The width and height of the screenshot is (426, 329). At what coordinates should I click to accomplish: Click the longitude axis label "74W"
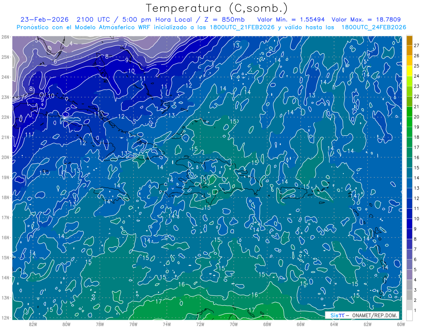click(166, 324)
